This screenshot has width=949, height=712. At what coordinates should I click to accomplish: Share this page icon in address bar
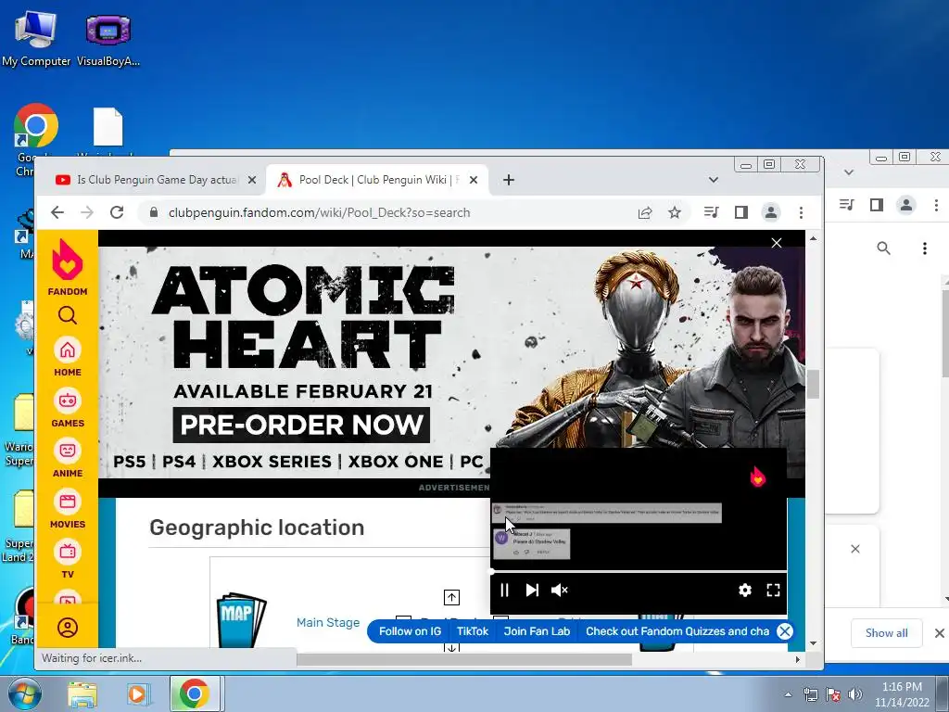pyautogui.click(x=645, y=212)
